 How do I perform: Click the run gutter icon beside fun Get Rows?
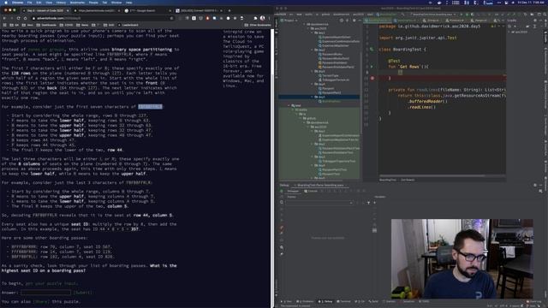click(x=372, y=67)
